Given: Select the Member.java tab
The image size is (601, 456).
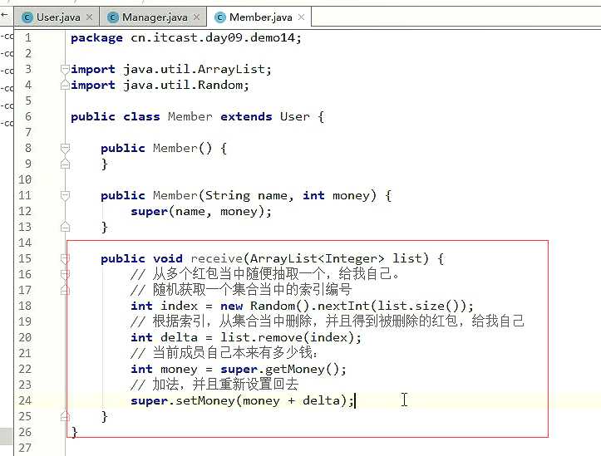Looking at the screenshot, I should [260, 17].
